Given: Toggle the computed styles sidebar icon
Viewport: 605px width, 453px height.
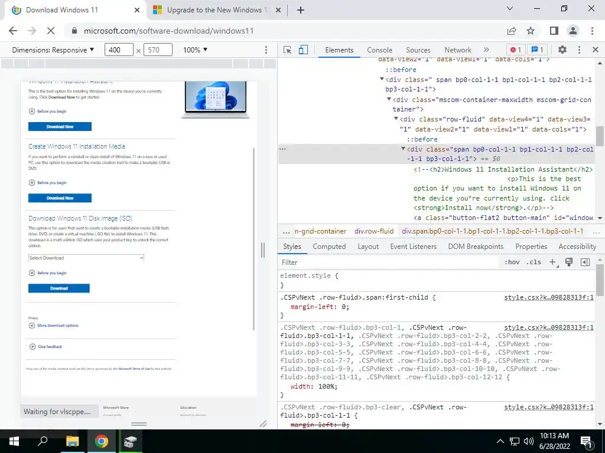Looking at the screenshot, I should click(x=586, y=262).
